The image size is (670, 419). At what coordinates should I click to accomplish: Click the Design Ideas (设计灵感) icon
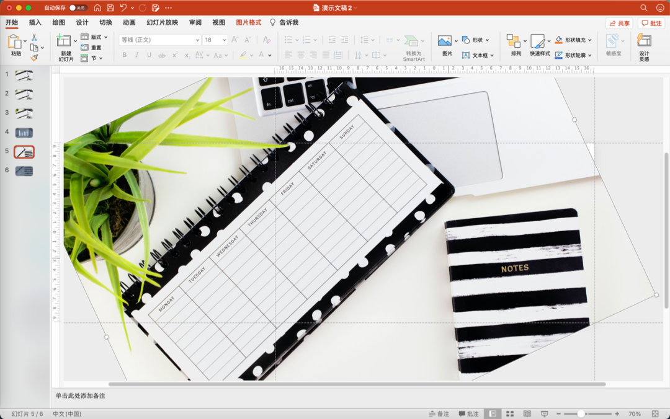pos(644,40)
